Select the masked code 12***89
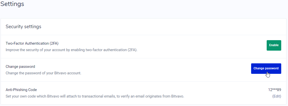288x106 pixels. 275,90
